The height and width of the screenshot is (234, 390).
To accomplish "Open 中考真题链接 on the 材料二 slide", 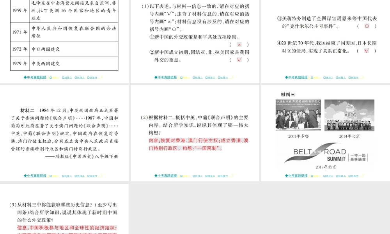I will 35,176.
